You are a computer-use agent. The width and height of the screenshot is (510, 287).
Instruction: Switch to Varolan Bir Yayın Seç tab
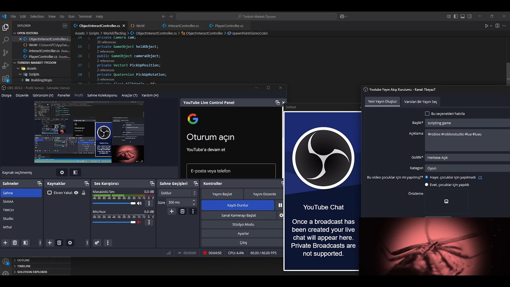pyautogui.click(x=420, y=102)
